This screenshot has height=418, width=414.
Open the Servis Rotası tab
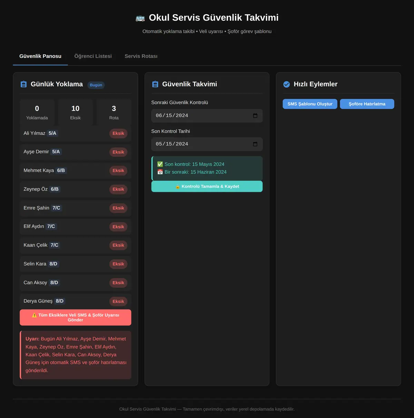(141, 56)
